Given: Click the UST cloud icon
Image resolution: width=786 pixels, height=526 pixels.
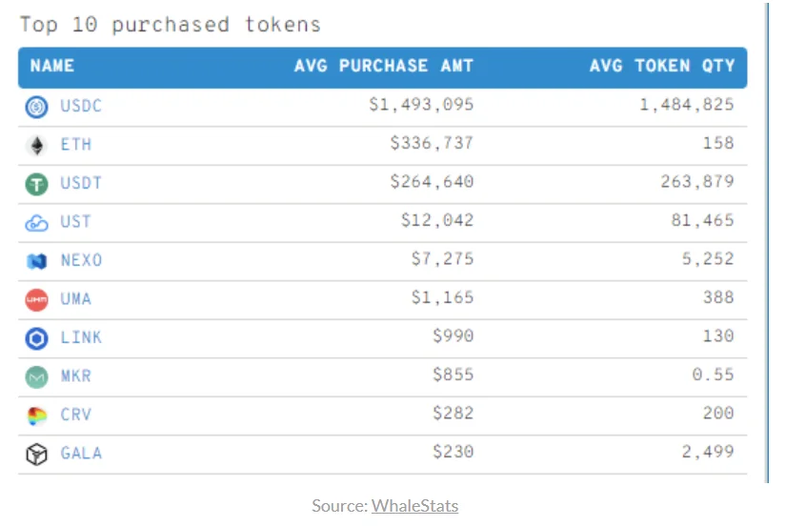Looking at the screenshot, I should (36, 223).
